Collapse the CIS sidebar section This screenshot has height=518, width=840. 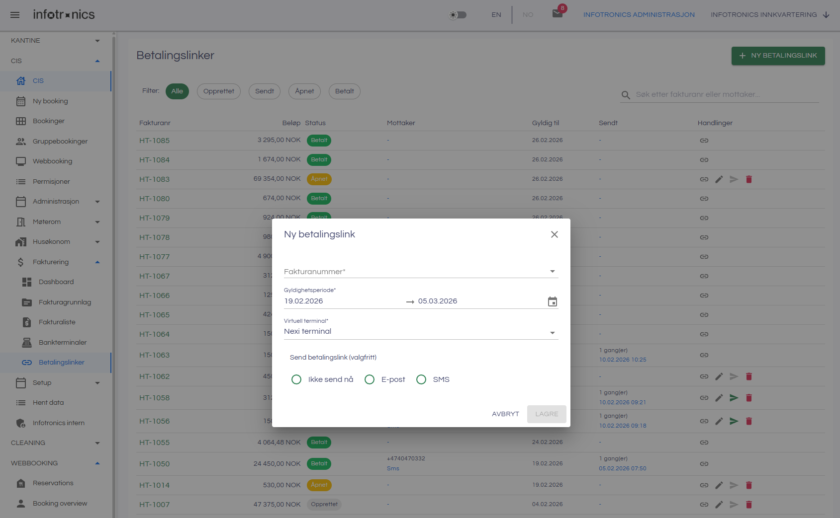55,61
